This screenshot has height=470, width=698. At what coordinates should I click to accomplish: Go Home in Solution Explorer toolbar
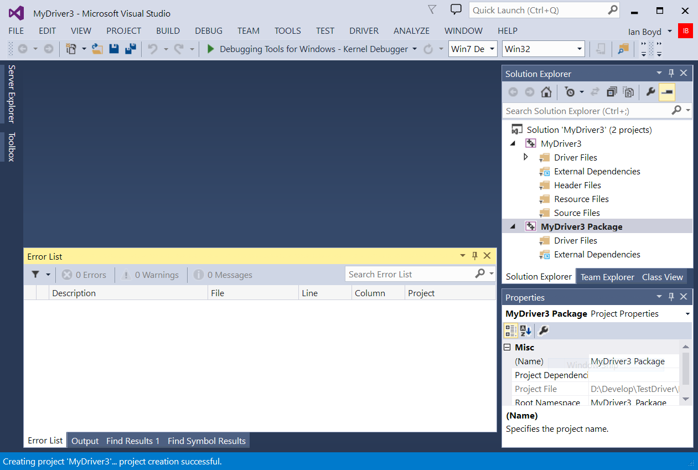pyautogui.click(x=546, y=92)
